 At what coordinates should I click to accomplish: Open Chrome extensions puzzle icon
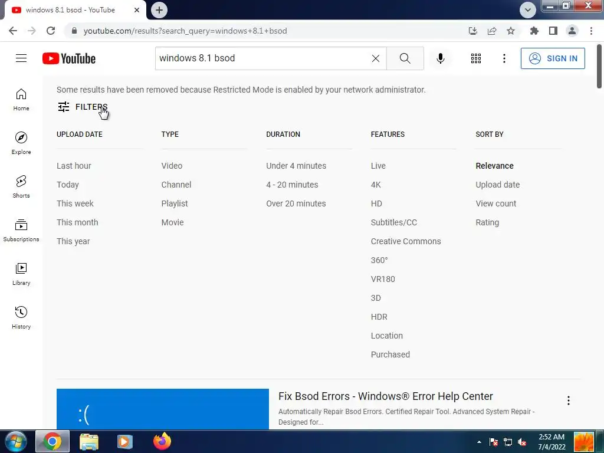point(534,31)
